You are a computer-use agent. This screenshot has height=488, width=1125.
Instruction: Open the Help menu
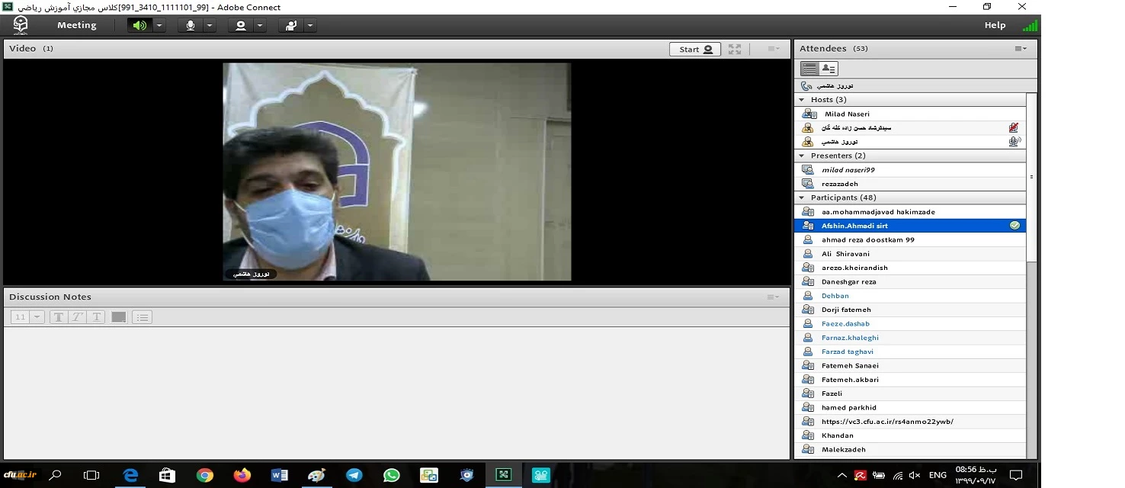coord(995,25)
